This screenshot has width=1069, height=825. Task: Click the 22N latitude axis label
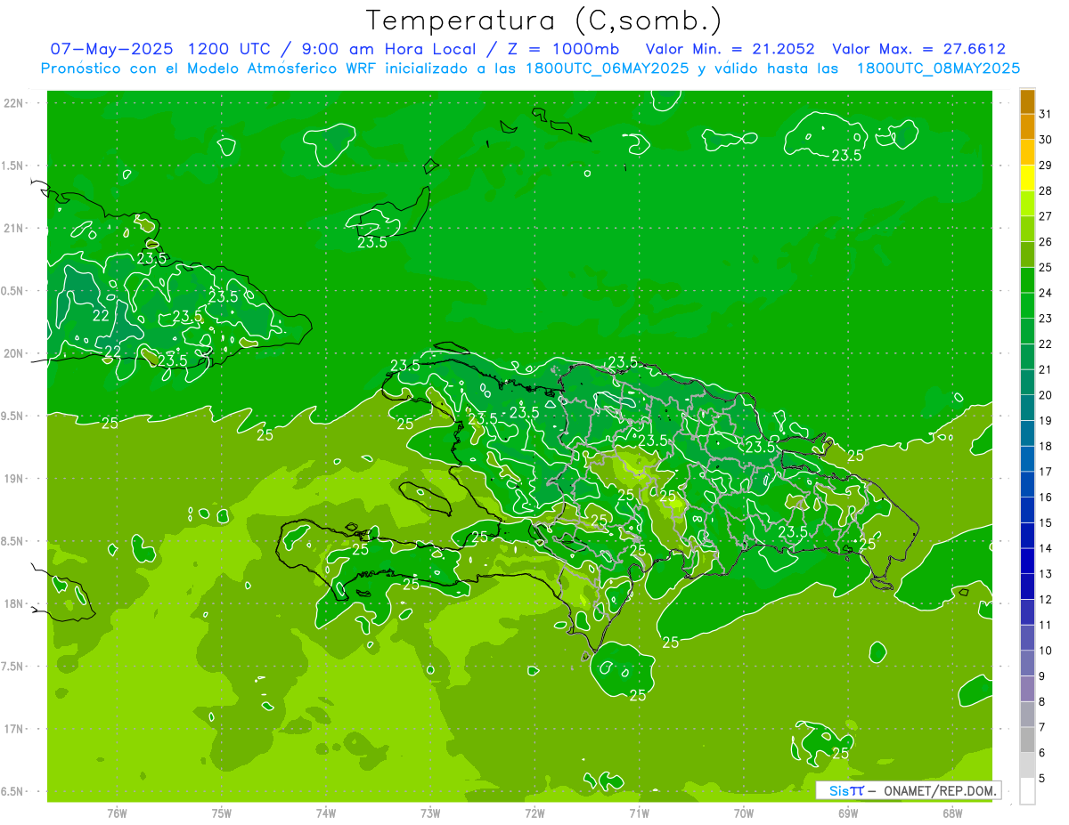pyautogui.click(x=12, y=103)
